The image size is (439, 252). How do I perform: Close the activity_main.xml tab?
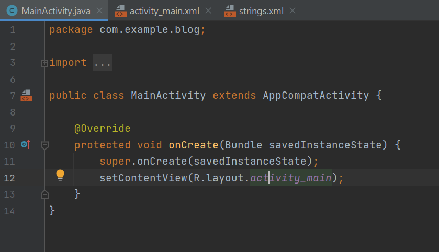208,10
